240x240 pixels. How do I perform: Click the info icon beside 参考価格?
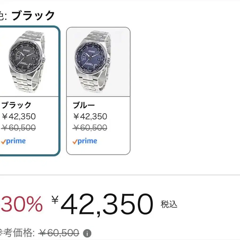87,234
